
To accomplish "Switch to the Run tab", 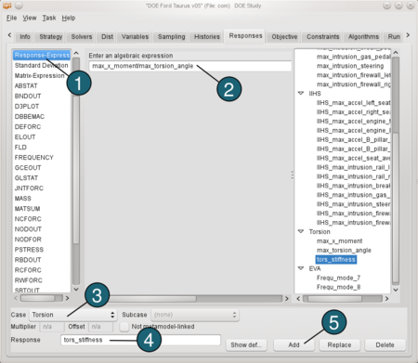I will [394, 37].
